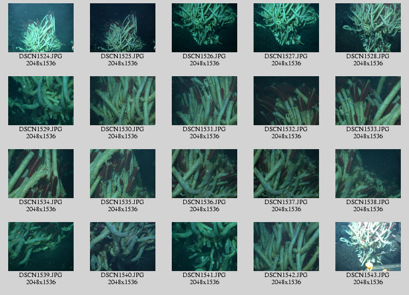Click the DSCN1533.JPG file name label

(368, 129)
